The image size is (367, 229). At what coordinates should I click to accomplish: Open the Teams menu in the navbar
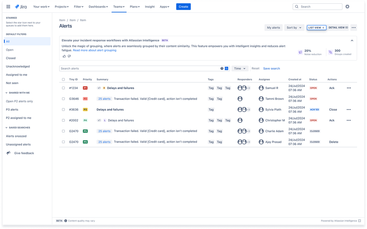point(119,6)
